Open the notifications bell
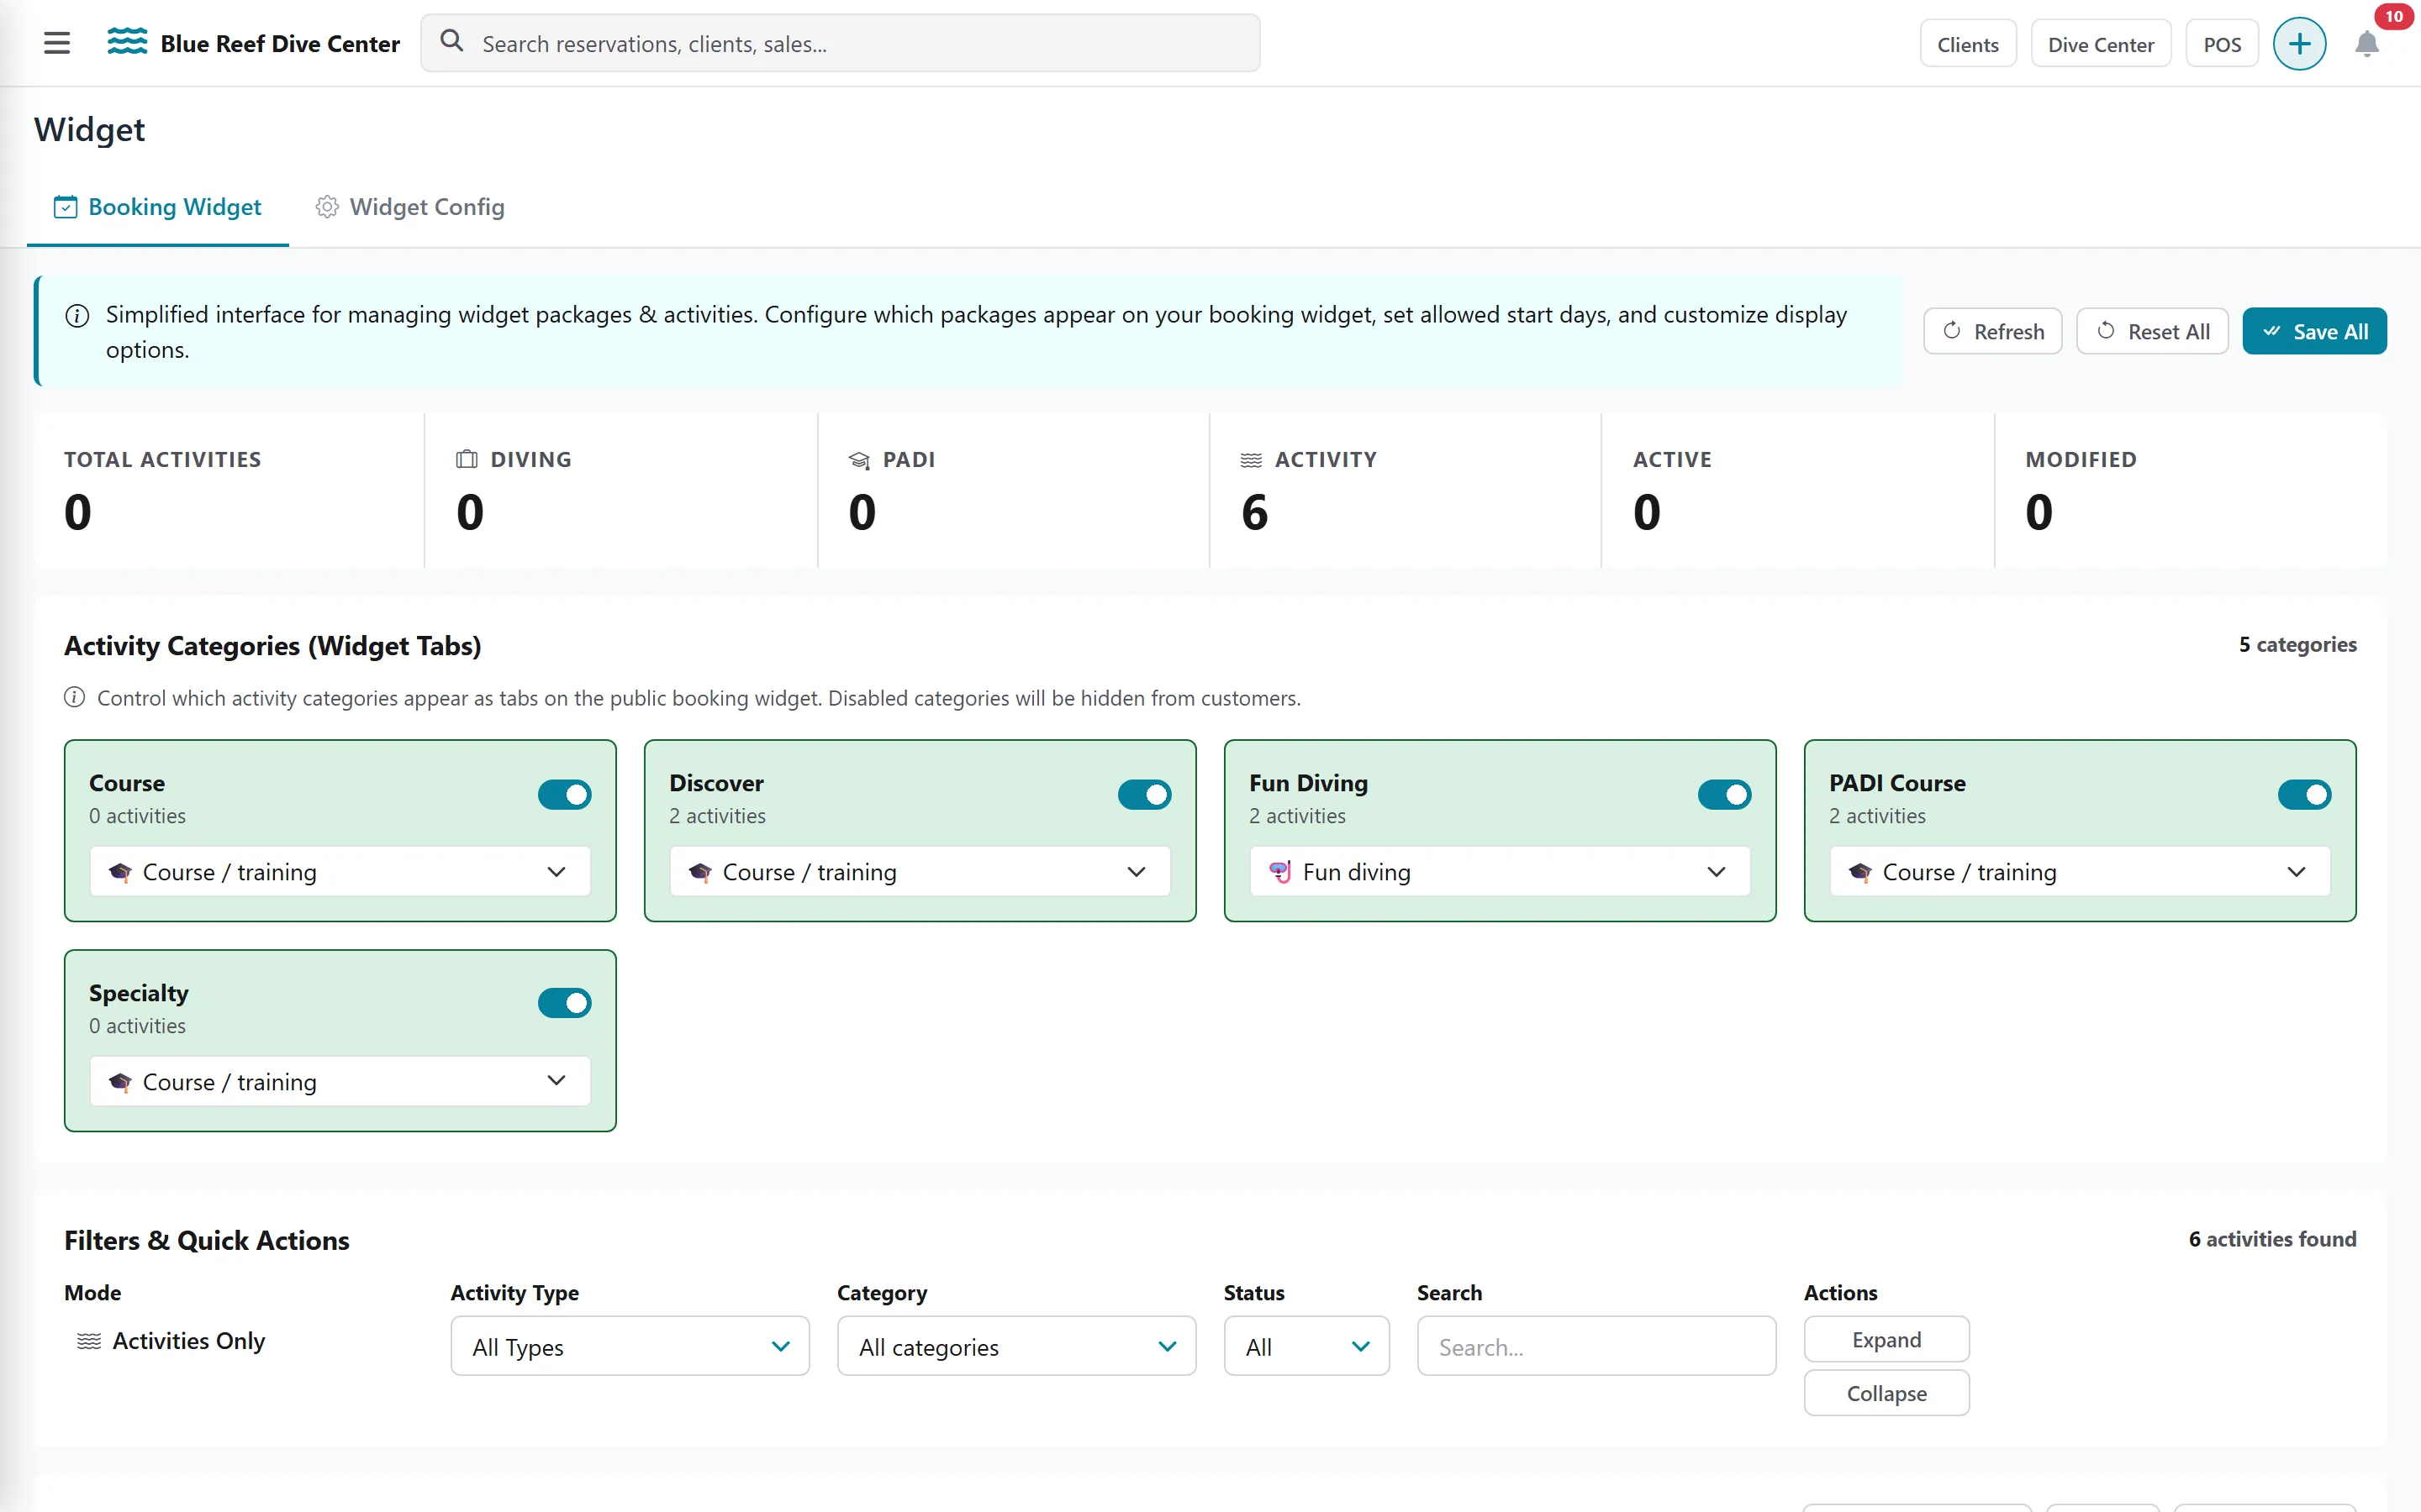Screen dimensions: 2421x1512 coord(2366,45)
